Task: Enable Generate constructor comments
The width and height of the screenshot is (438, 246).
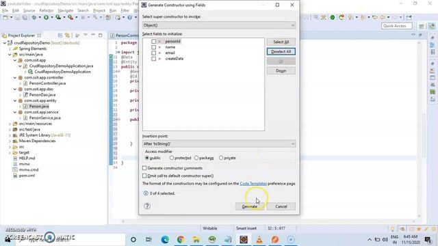Action: coord(144,168)
